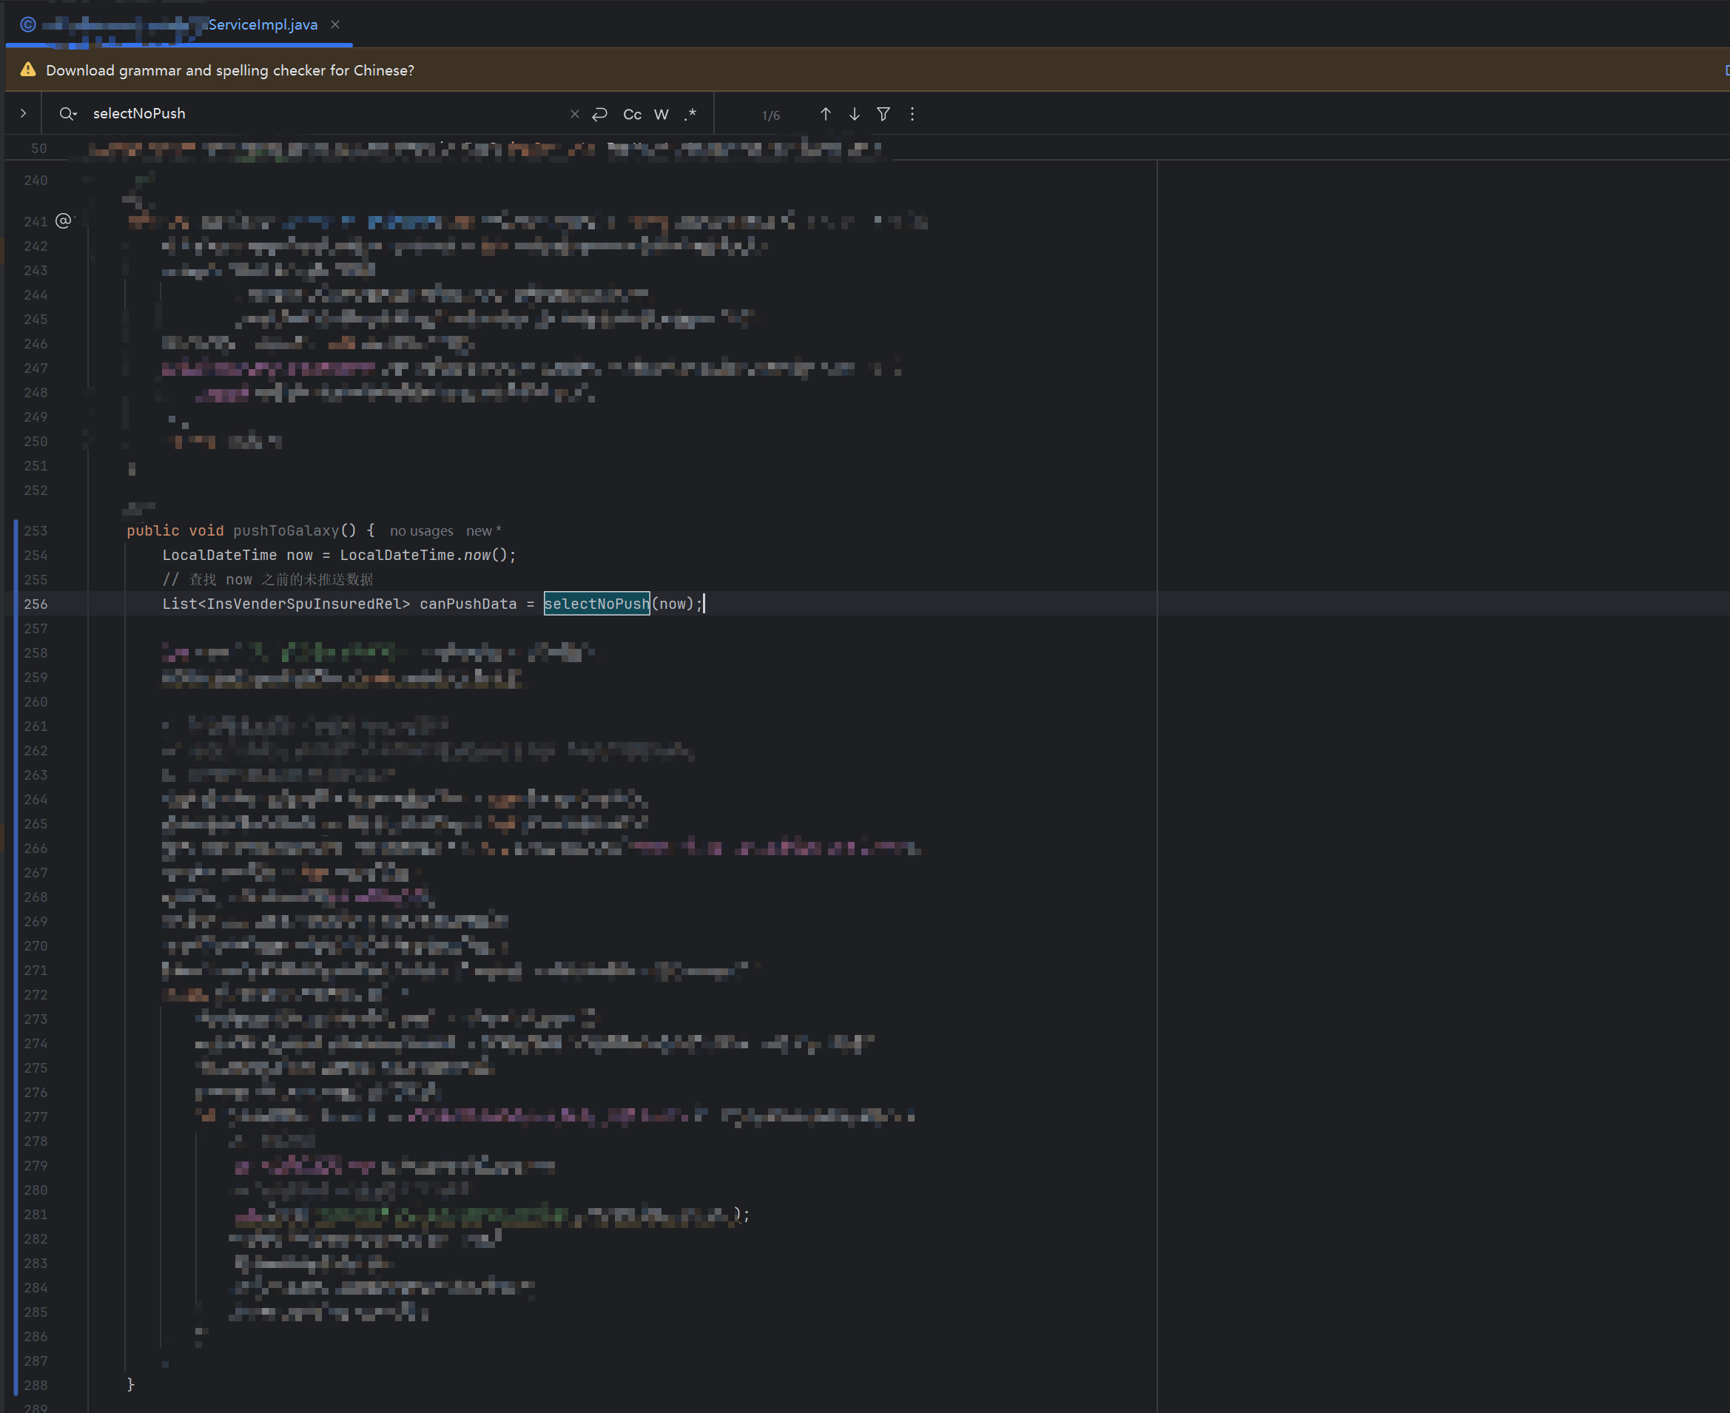
Task: Click the canPushData variable name
Action: tap(468, 604)
